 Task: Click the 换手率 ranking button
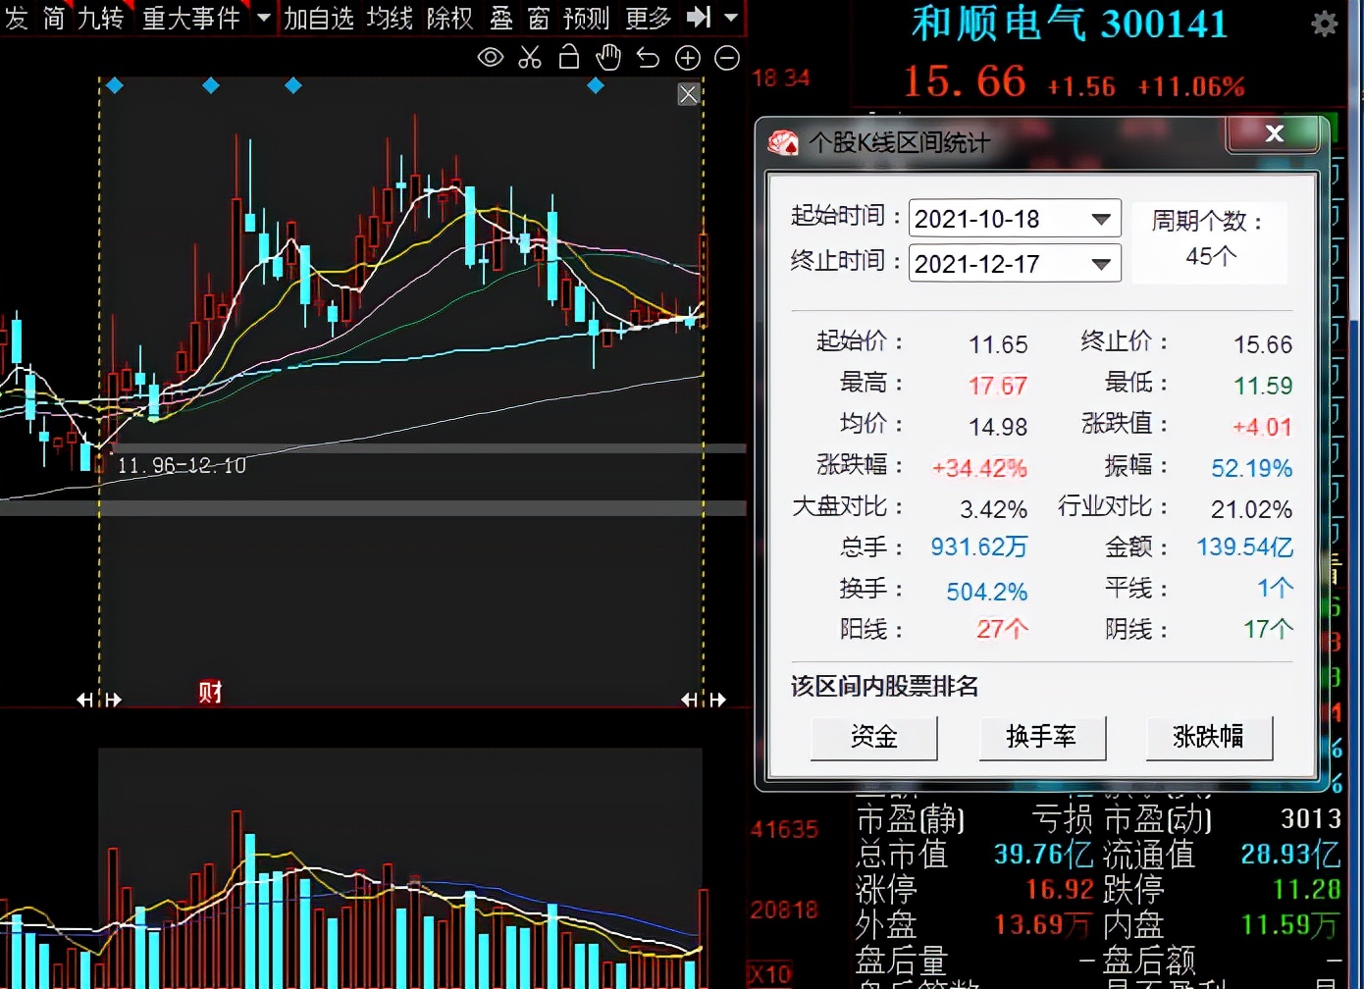[1041, 737]
